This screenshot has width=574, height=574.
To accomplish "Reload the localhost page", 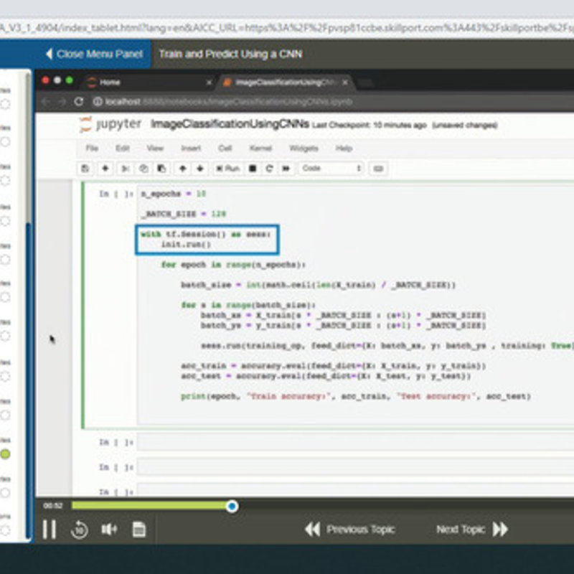I will click(x=79, y=101).
